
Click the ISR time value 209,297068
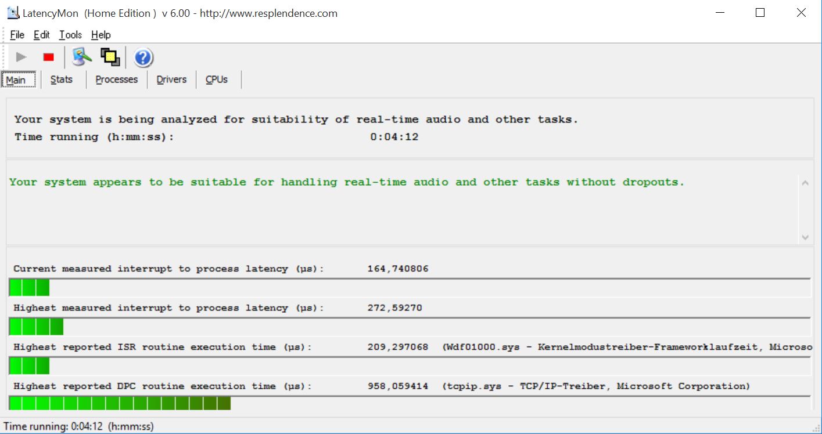tap(398, 347)
